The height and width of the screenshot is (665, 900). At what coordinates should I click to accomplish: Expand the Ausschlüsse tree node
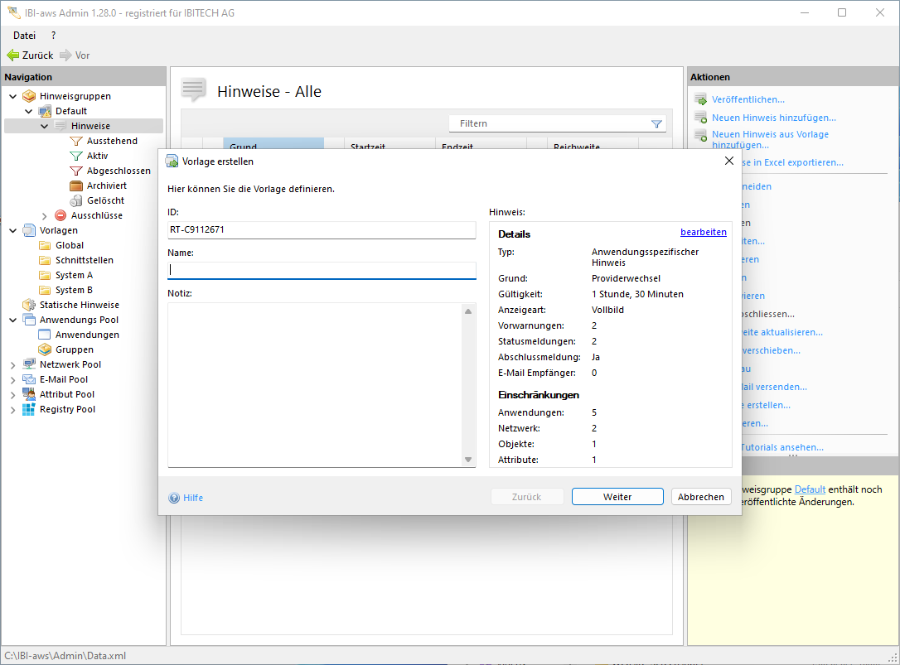44,215
